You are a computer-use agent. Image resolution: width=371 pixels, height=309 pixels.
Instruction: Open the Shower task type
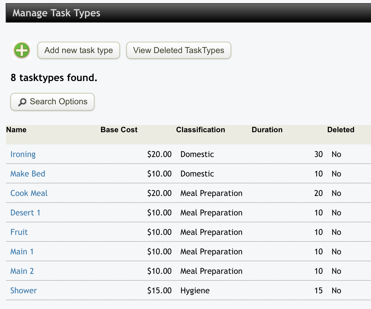point(24,290)
